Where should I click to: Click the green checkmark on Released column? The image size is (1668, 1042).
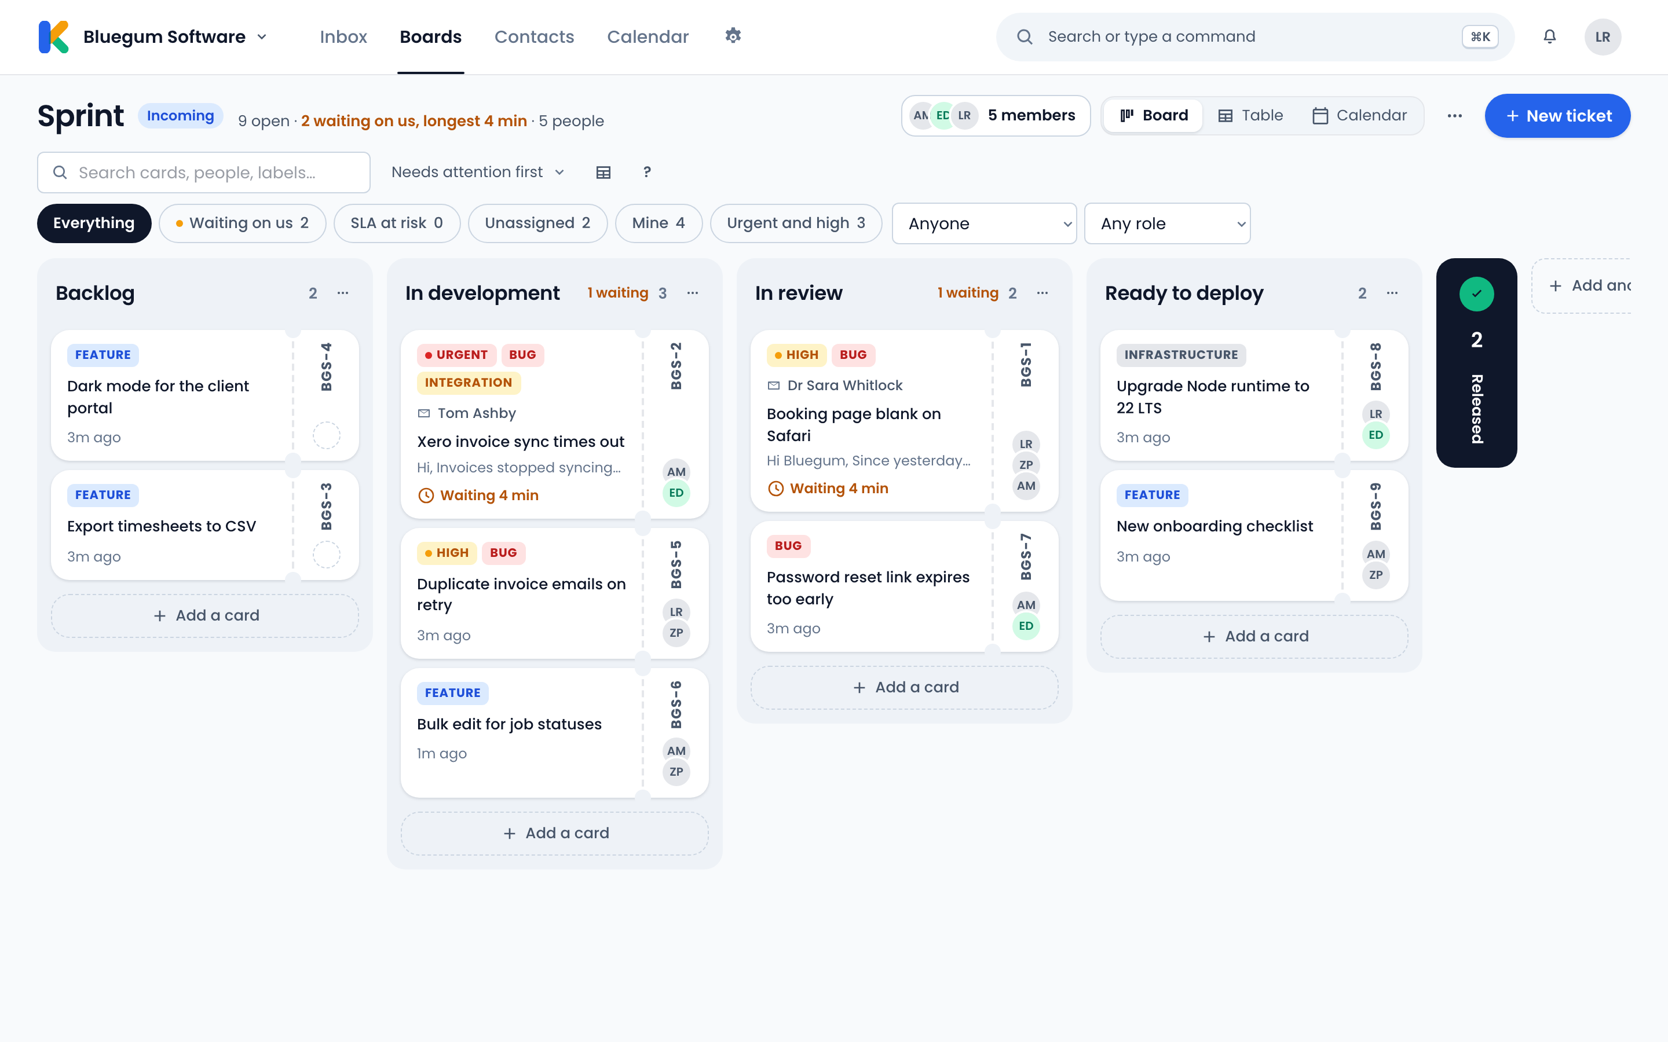[1476, 293]
